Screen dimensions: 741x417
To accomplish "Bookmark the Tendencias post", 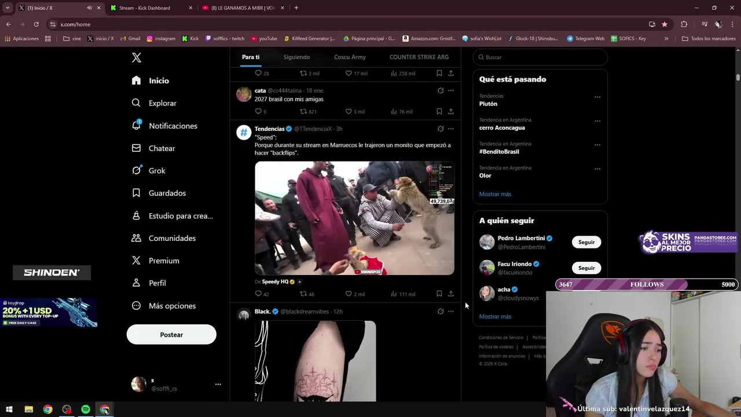I will coord(439,294).
